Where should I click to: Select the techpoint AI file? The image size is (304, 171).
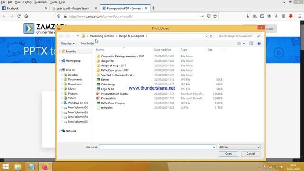coord(106,108)
